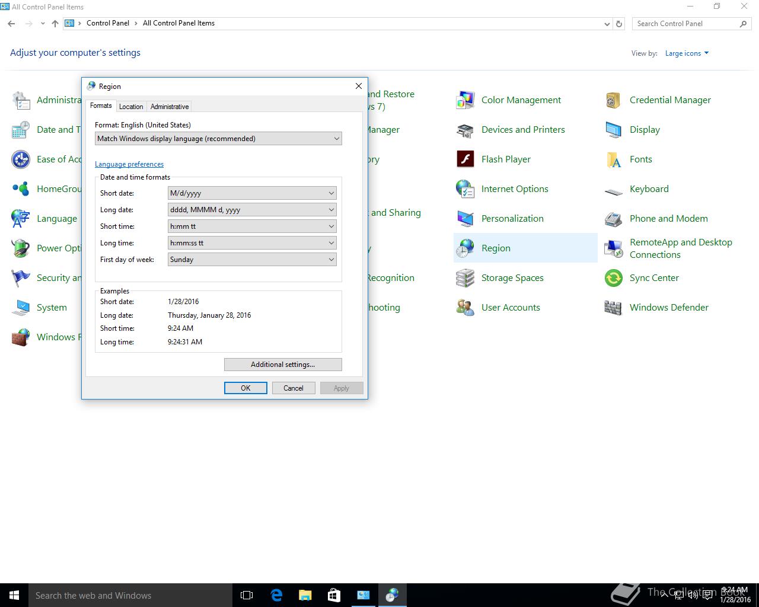Screen dimensions: 759x607
Task: Open the Administrative Tools icon
Action: click(x=21, y=100)
